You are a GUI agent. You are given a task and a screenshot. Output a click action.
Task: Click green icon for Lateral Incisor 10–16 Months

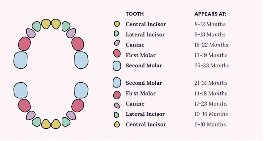click(x=117, y=115)
